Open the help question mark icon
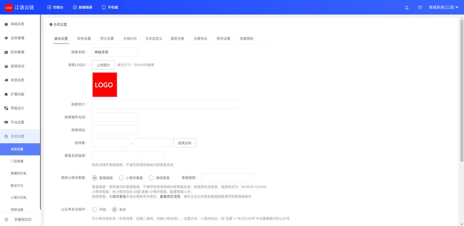Screen dimensions: 464x226 (x=420, y=8)
